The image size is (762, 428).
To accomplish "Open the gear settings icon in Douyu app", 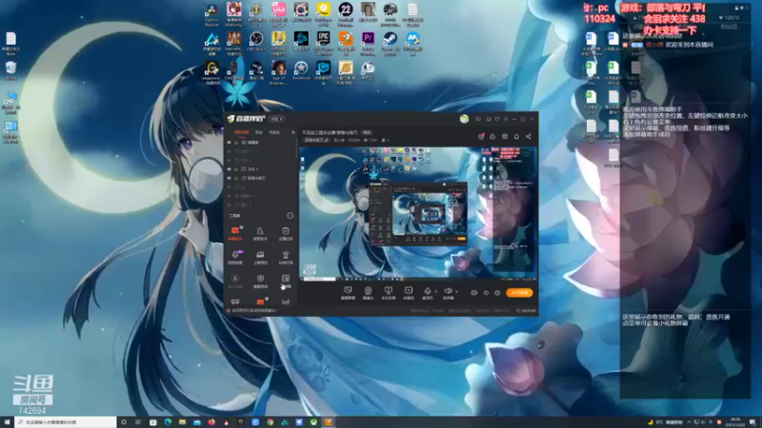I will [x=497, y=293].
